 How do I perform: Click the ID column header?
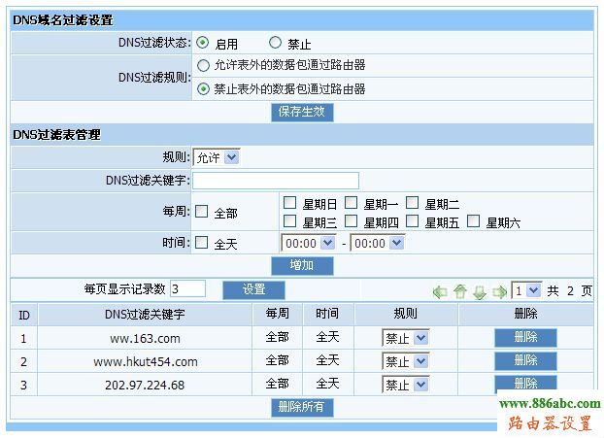pos(24,315)
